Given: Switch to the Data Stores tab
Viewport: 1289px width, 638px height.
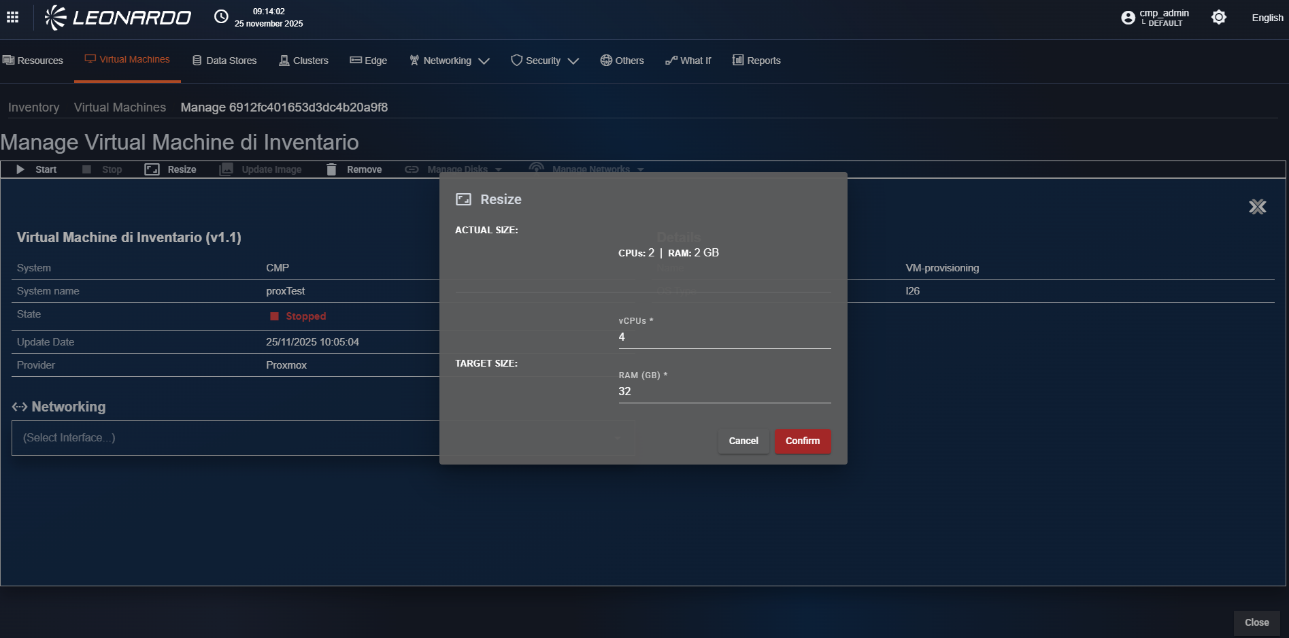Looking at the screenshot, I should [x=224, y=61].
